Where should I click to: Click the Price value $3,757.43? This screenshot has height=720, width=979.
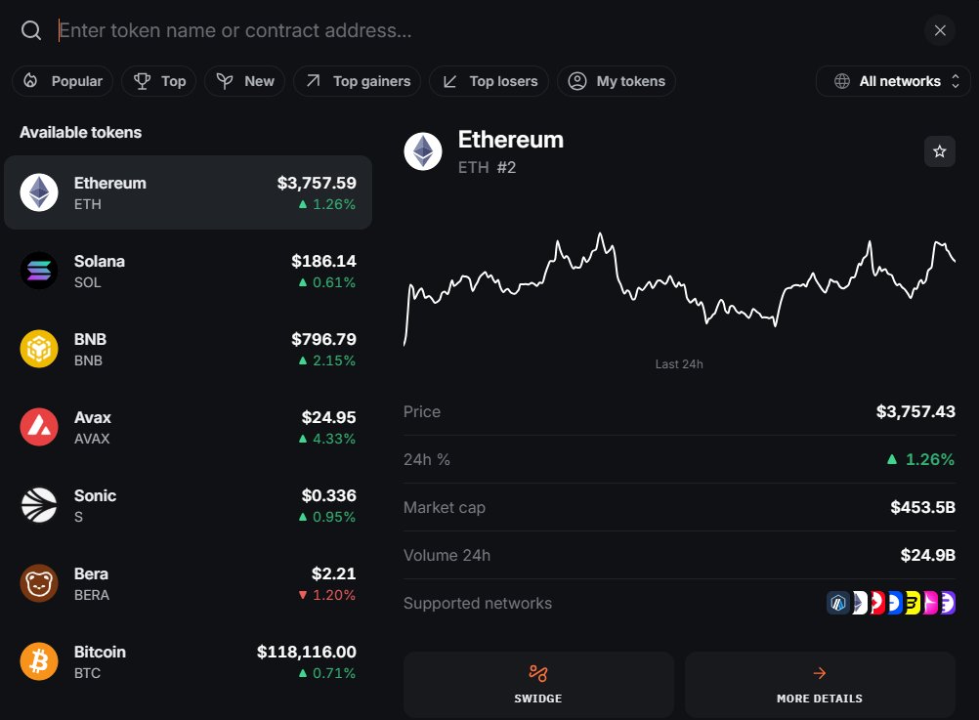[915, 411]
